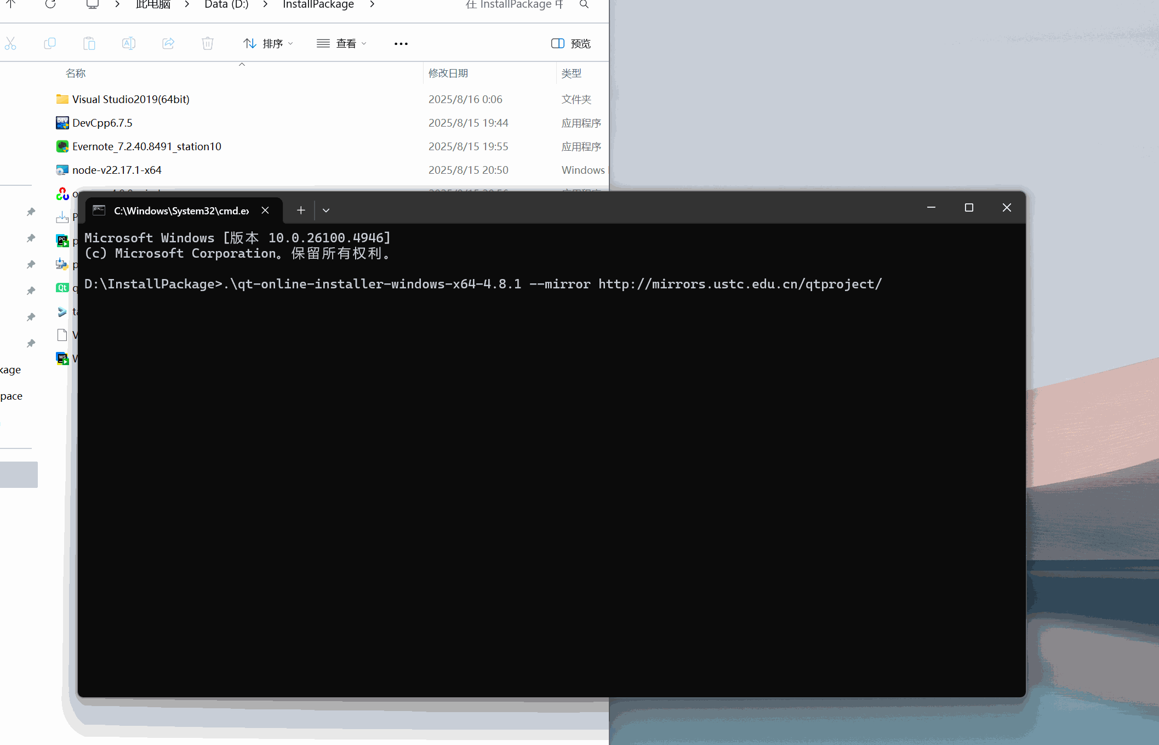Viewport: 1159px width, 745px height.
Task: Select the Visual Studio2019(64bit) folder
Action: tap(131, 99)
